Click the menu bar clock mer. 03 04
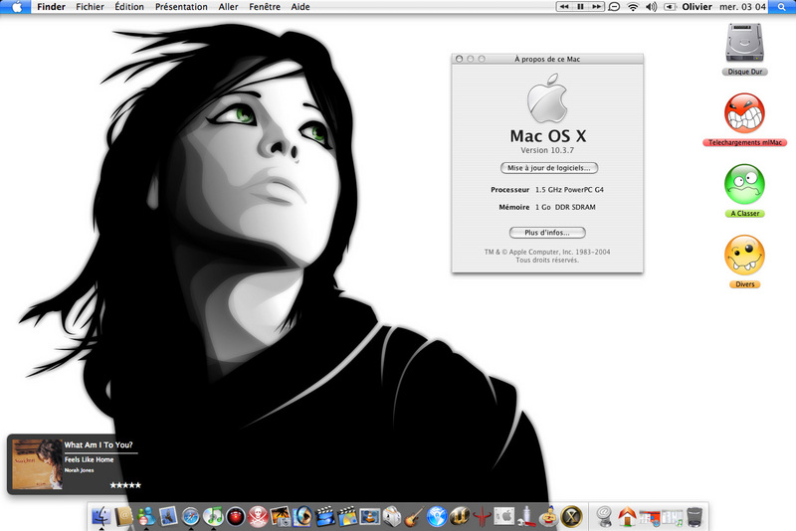This screenshot has height=531, width=796. coord(742,7)
